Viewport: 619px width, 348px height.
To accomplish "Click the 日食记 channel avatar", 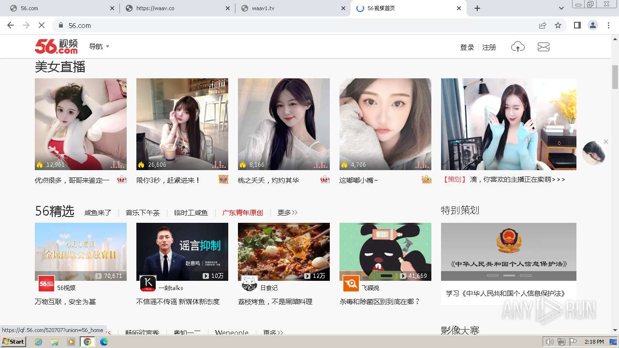I will pyautogui.click(x=250, y=284).
